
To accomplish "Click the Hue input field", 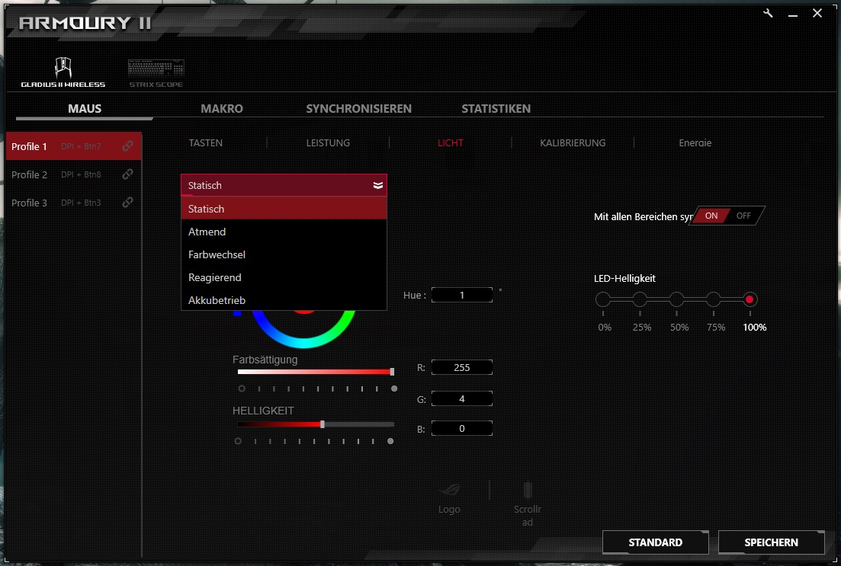I will (461, 295).
